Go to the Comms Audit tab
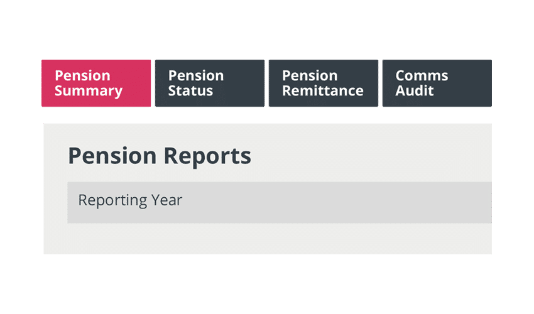The height and width of the screenshot is (314, 534). coord(437,84)
